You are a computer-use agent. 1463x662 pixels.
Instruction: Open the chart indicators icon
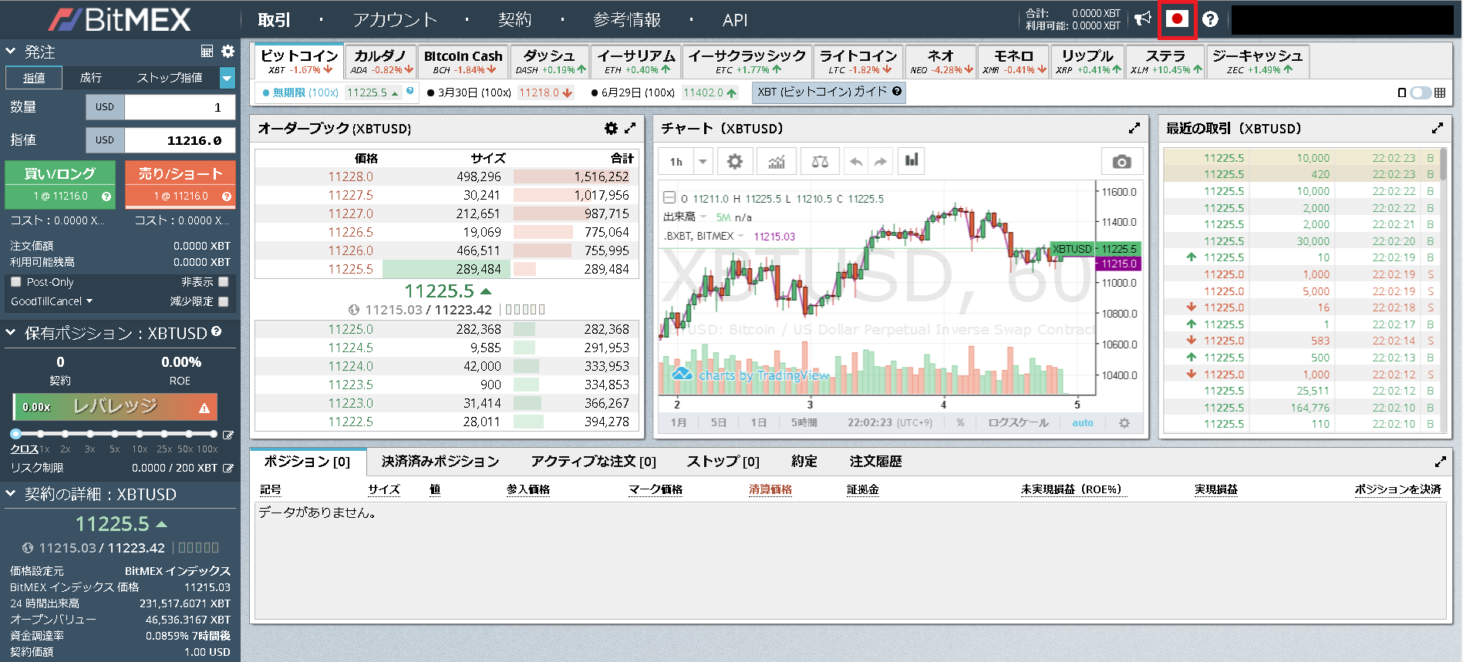(777, 161)
